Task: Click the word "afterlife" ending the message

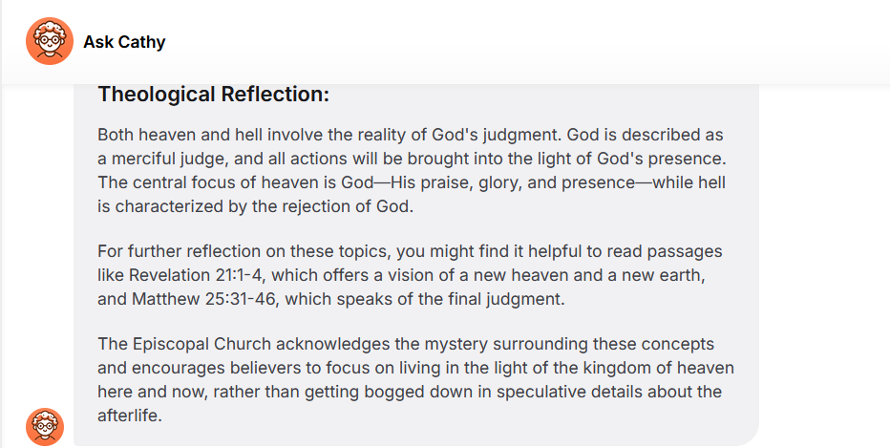Action: click(129, 416)
